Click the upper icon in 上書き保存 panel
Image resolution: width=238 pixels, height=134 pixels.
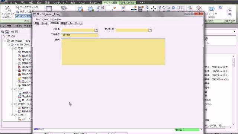pos(229,10)
